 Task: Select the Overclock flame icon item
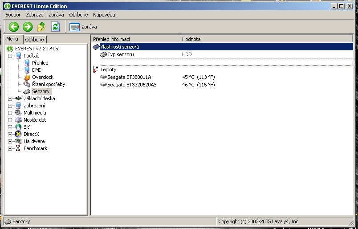(27, 77)
